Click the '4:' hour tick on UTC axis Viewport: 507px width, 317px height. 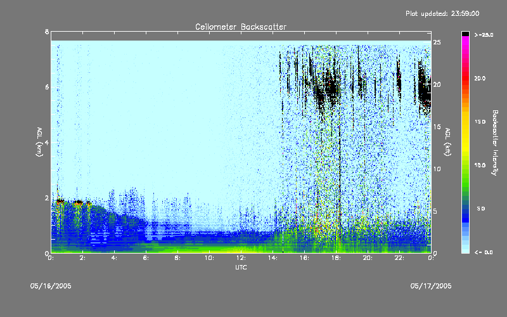click(115, 258)
